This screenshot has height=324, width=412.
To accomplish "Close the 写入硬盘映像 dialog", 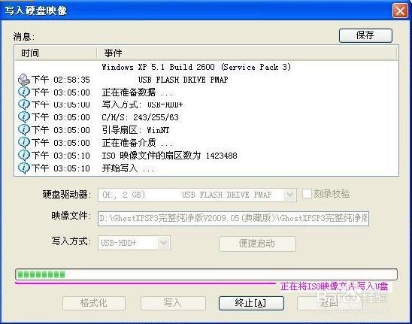I will (400, 11).
